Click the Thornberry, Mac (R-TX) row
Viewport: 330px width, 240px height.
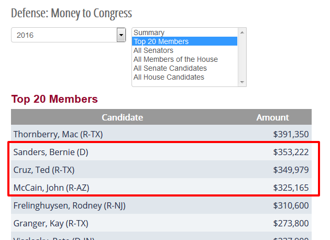(58, 134)
